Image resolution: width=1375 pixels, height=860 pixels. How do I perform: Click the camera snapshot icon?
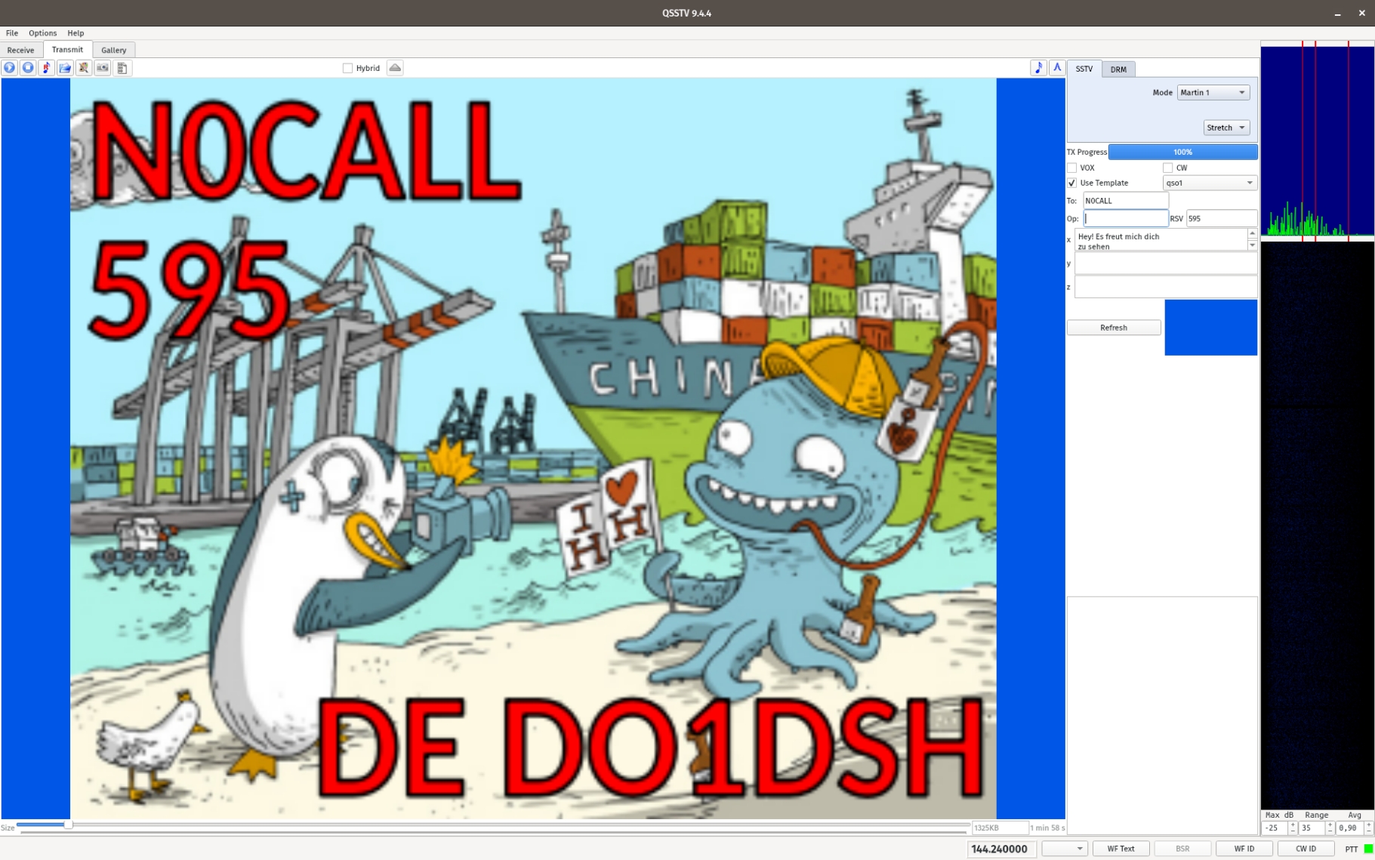point(103,68)
